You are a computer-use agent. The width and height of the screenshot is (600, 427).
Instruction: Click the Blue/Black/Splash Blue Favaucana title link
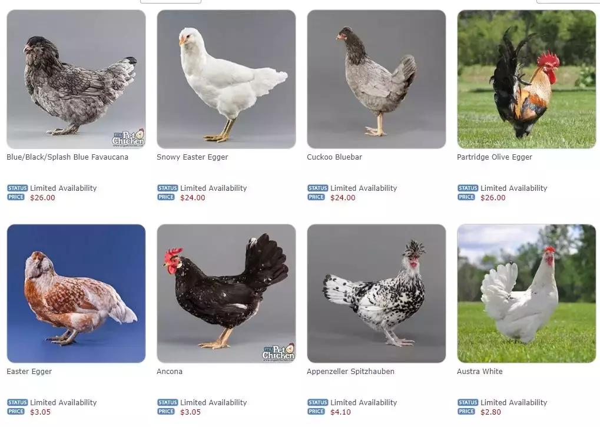click(x=67, y=157)
